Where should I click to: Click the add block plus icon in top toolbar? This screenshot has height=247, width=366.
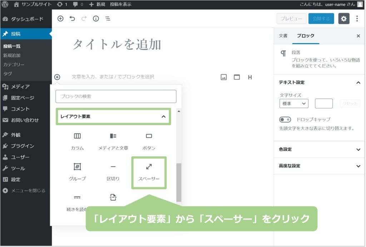pos(60,19)
